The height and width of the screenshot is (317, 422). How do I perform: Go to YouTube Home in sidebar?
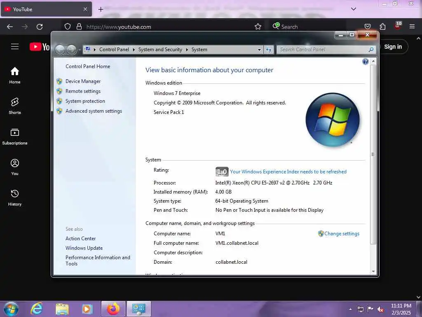point(15,76)
